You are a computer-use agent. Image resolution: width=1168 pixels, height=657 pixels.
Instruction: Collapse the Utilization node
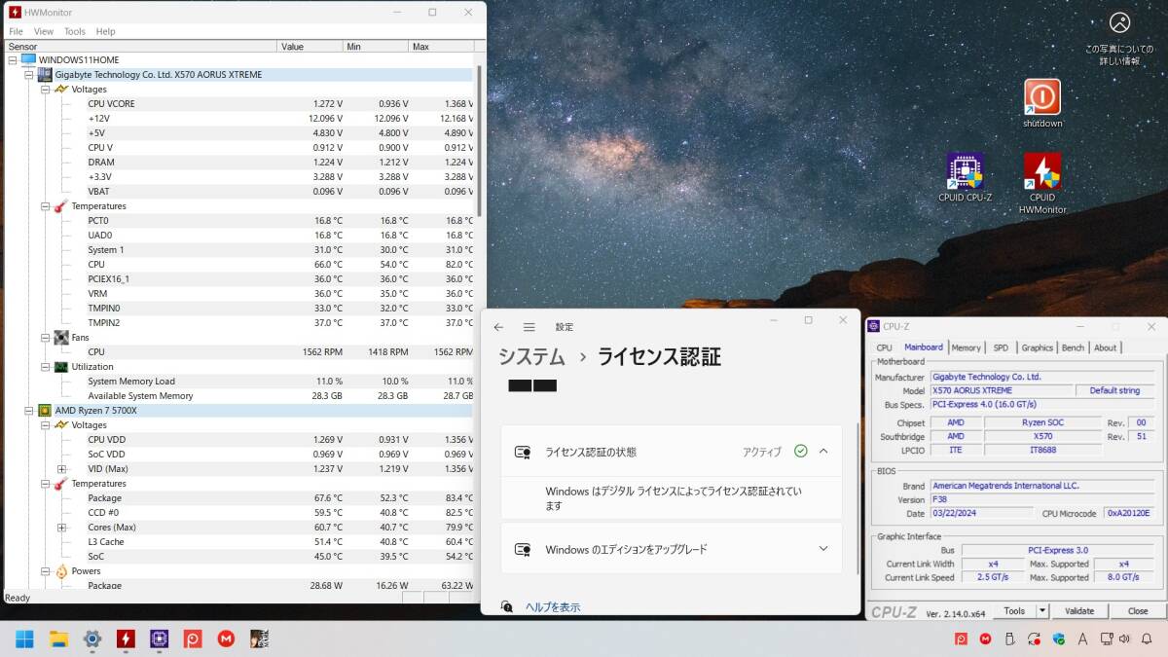point(46,366)
